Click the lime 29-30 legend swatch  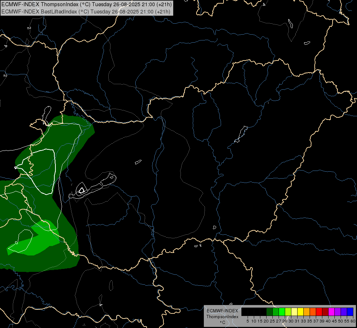coord(288,312)
